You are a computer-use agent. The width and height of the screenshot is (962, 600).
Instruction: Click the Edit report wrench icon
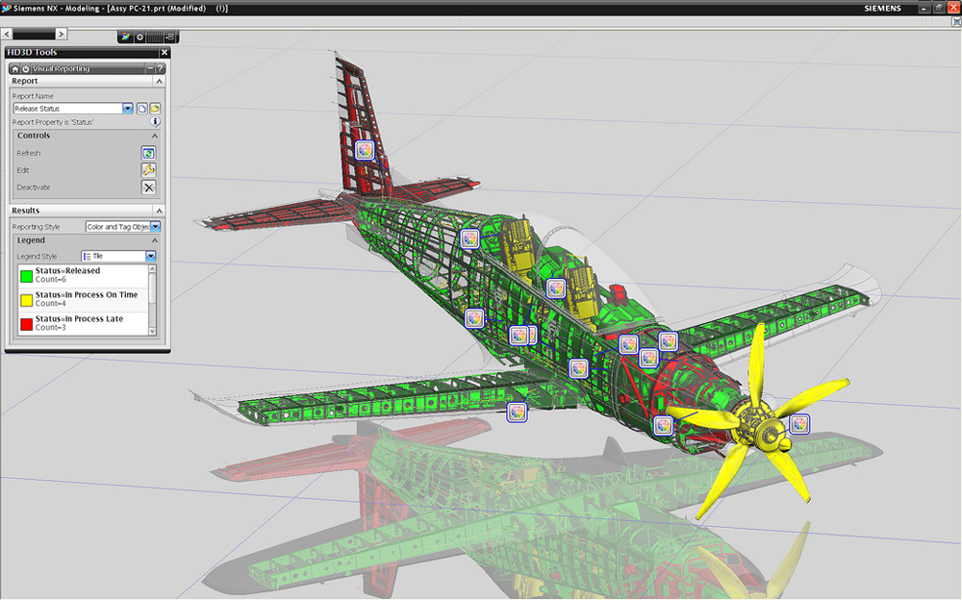tap(149, 170)
